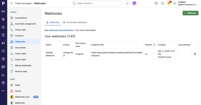The width and height of the screenshot is (201, 105).
Task: Switch to the Automated webhooks tab
Action: (x=75, y=22)
